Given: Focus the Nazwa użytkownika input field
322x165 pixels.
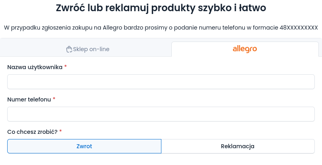Looking at the screenshot, I should coord(161,82).
